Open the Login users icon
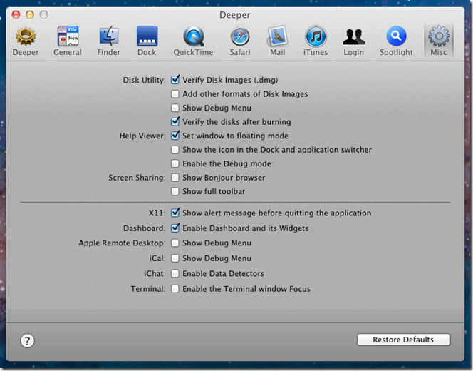 (354, 37)
